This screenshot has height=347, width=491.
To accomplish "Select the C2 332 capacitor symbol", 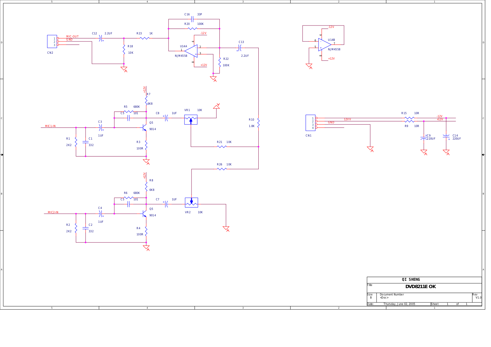I will point(85,228).
